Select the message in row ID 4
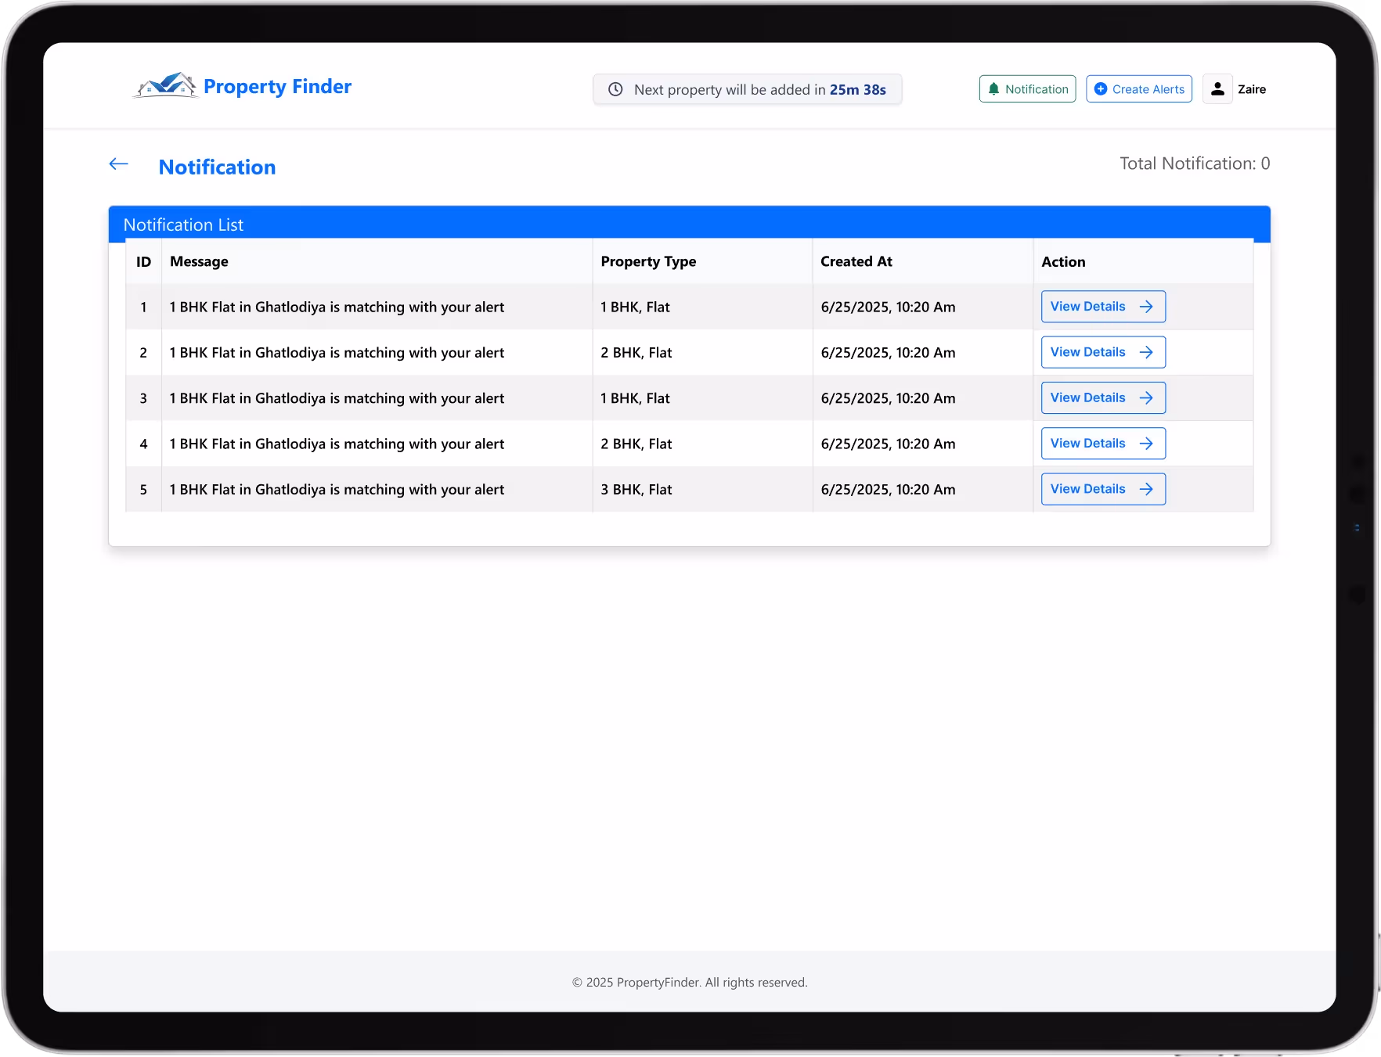The height and width of the screenshot is (1057, 1381). (x=337, y=444)
